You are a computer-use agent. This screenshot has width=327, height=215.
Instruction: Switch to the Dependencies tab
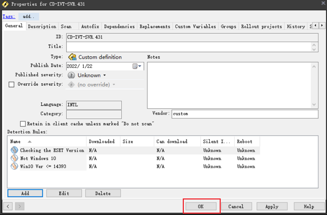point(119,26)
